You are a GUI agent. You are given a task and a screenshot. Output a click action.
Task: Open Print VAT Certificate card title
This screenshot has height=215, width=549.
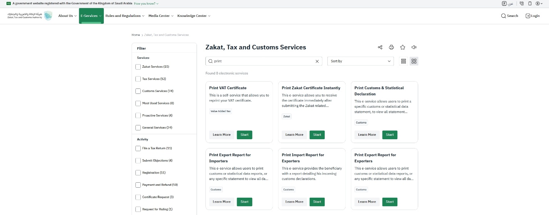pos(228,88)
